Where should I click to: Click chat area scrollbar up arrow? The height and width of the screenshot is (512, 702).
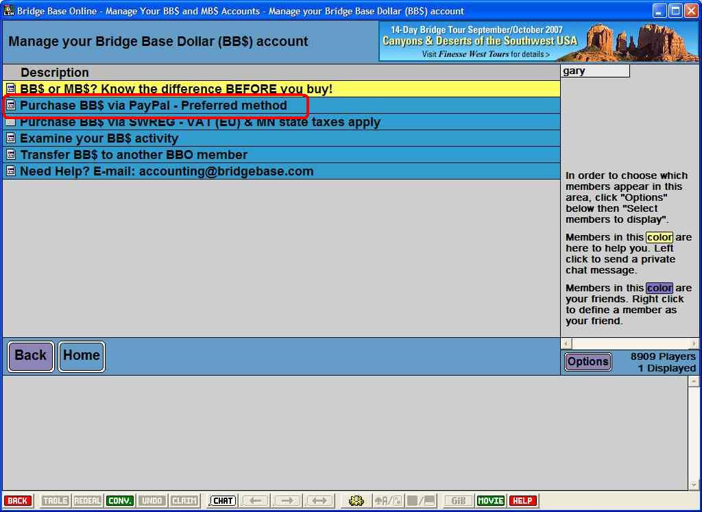694,381
